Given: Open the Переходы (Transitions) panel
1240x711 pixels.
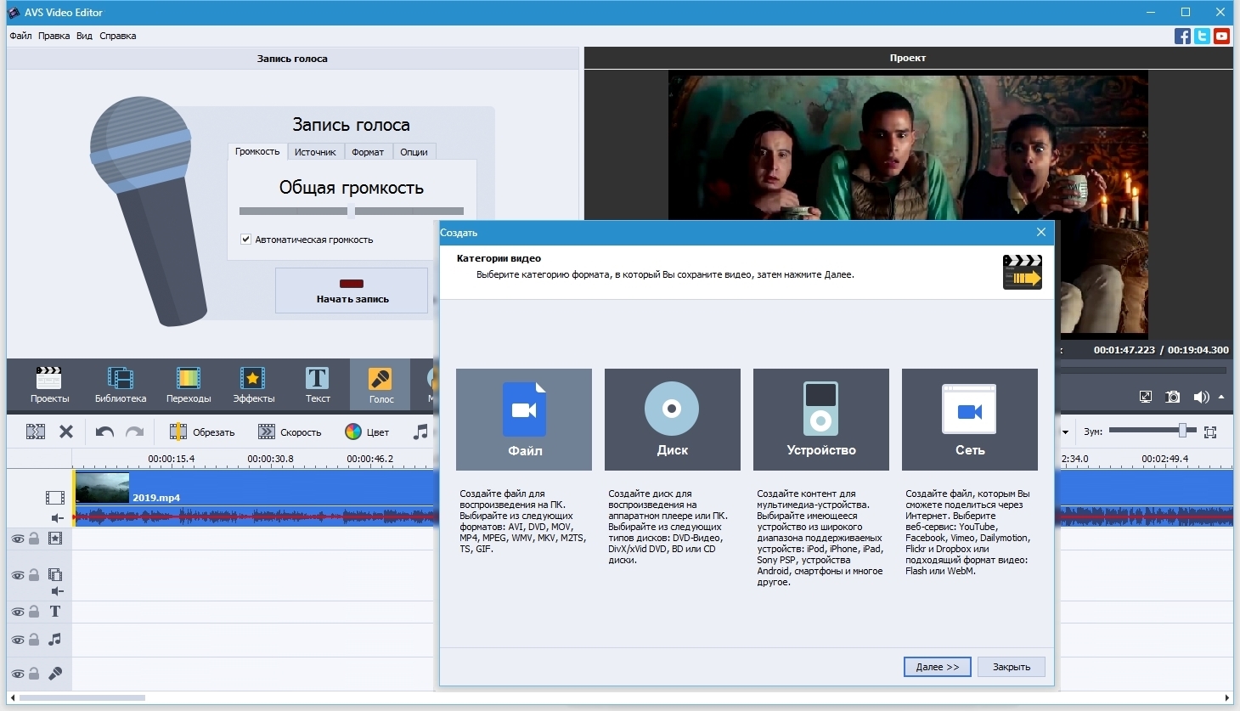Looking at the screenshot, I should [188, 384].
